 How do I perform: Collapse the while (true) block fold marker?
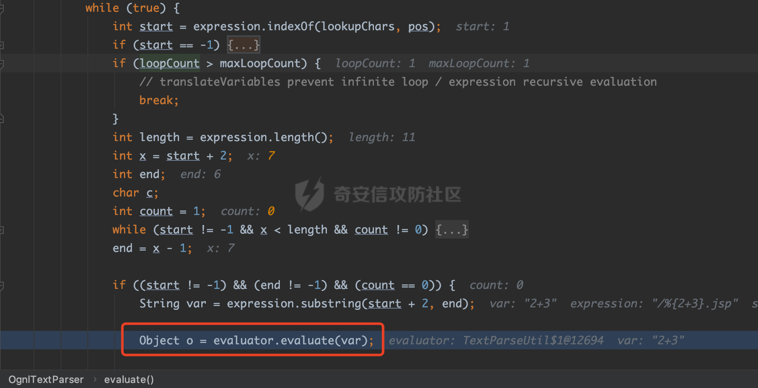[x=2, y=8]
